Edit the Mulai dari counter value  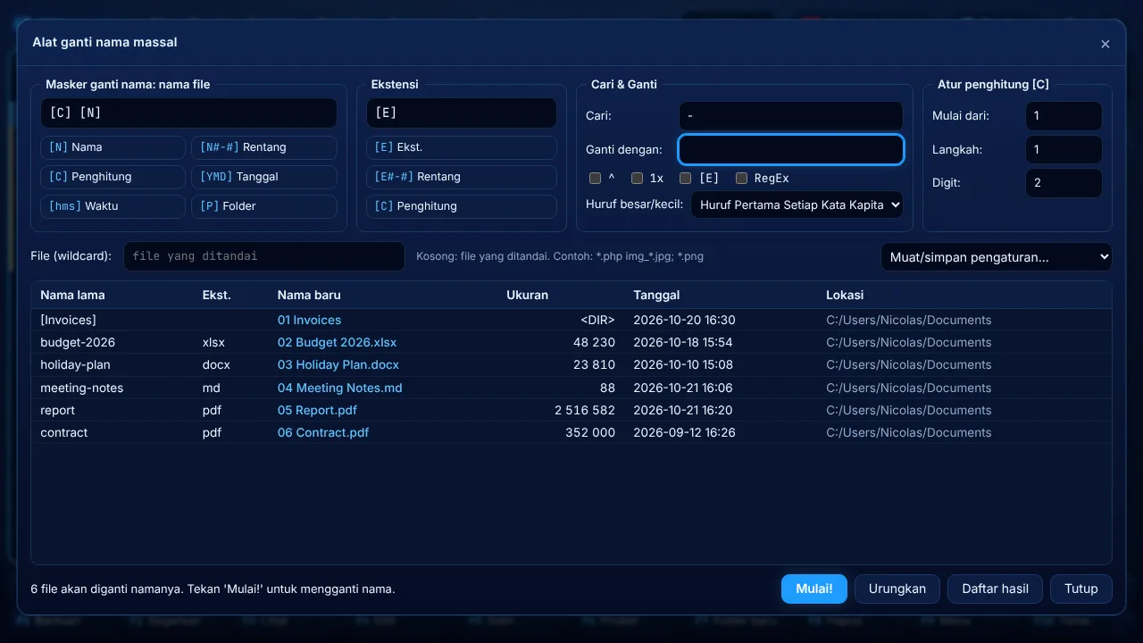pos(1064,116)
